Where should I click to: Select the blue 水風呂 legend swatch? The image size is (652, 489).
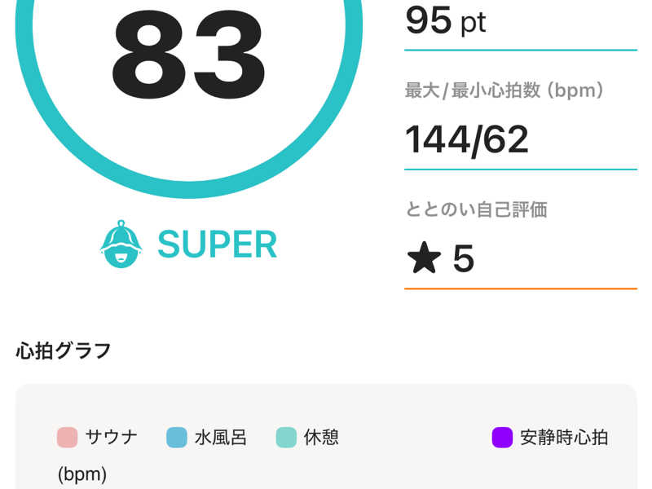(177, 438)
